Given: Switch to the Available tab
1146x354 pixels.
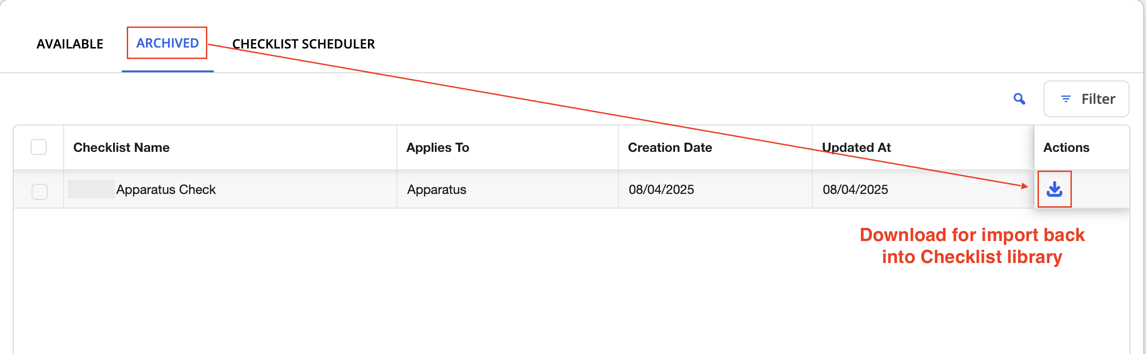Looking at the screenshot, I should pos(70,44).
